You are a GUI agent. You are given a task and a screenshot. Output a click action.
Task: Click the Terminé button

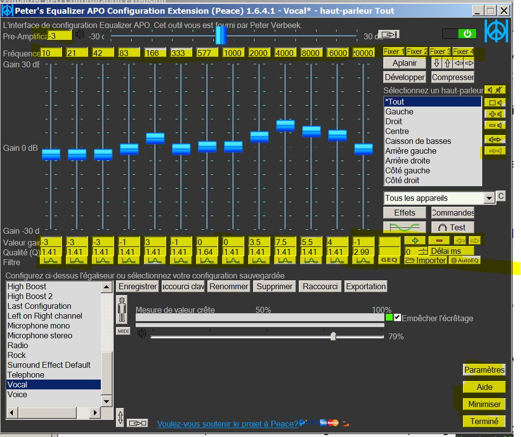484,421
